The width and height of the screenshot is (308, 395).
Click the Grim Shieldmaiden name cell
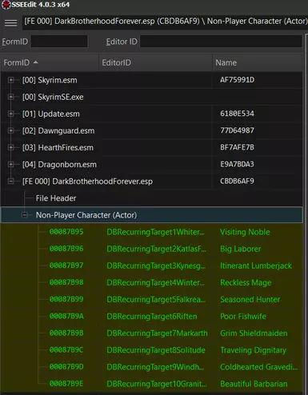pyautogui.click(x=254, y=333)
